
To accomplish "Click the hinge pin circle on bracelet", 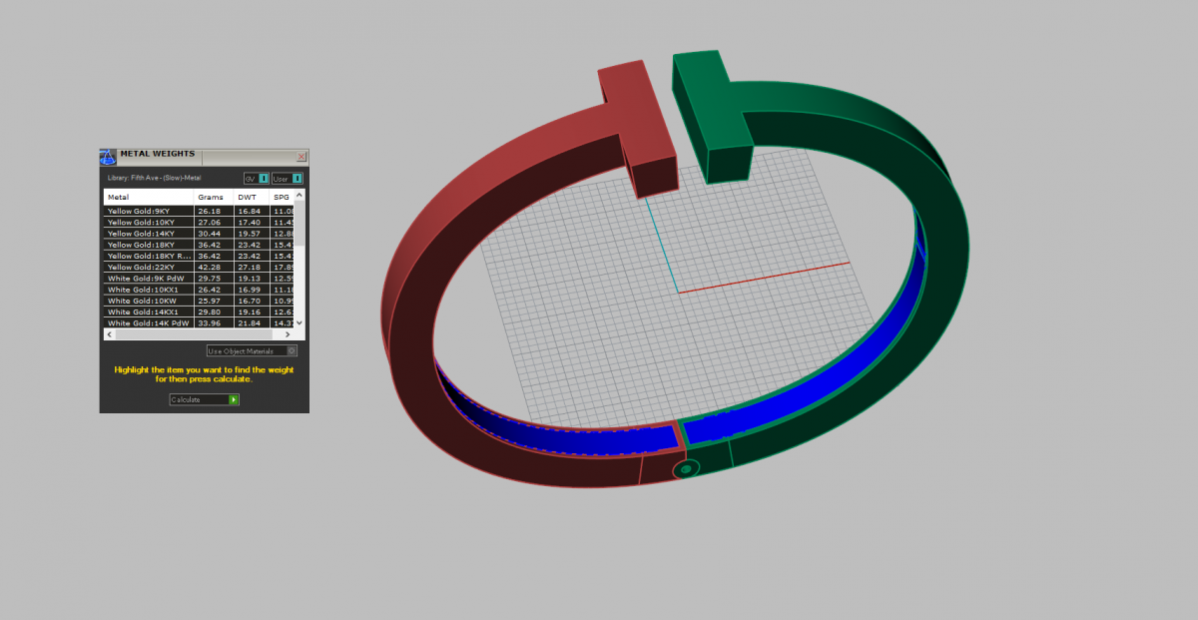I will pyautogui.click(x=686, y=468).
